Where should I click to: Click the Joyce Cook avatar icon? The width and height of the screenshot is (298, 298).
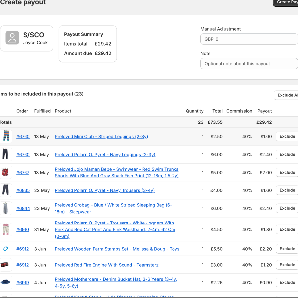click(x=12, y=38)
